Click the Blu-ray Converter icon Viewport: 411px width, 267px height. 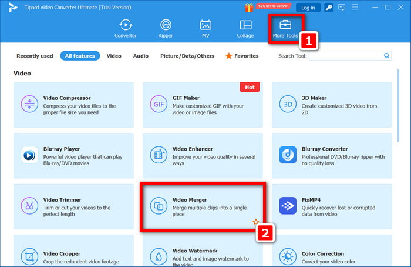click(x=288, y=155)
